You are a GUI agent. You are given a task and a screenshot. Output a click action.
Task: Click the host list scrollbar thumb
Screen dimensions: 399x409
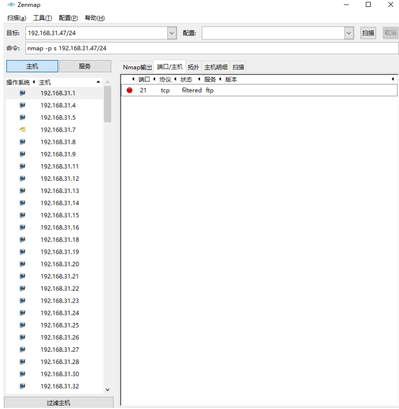tap(107, 104)
